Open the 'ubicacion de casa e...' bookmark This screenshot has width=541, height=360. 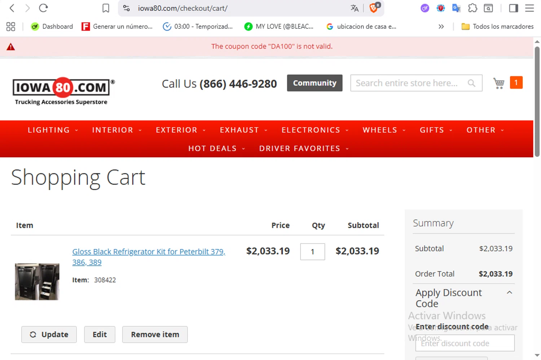tap(361, 26)
